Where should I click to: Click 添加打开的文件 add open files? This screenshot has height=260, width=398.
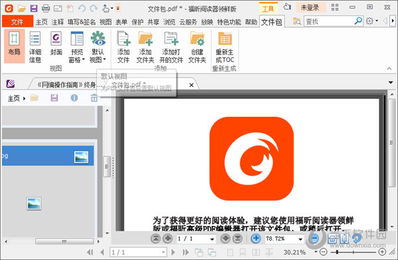click(x=171, y=47)
